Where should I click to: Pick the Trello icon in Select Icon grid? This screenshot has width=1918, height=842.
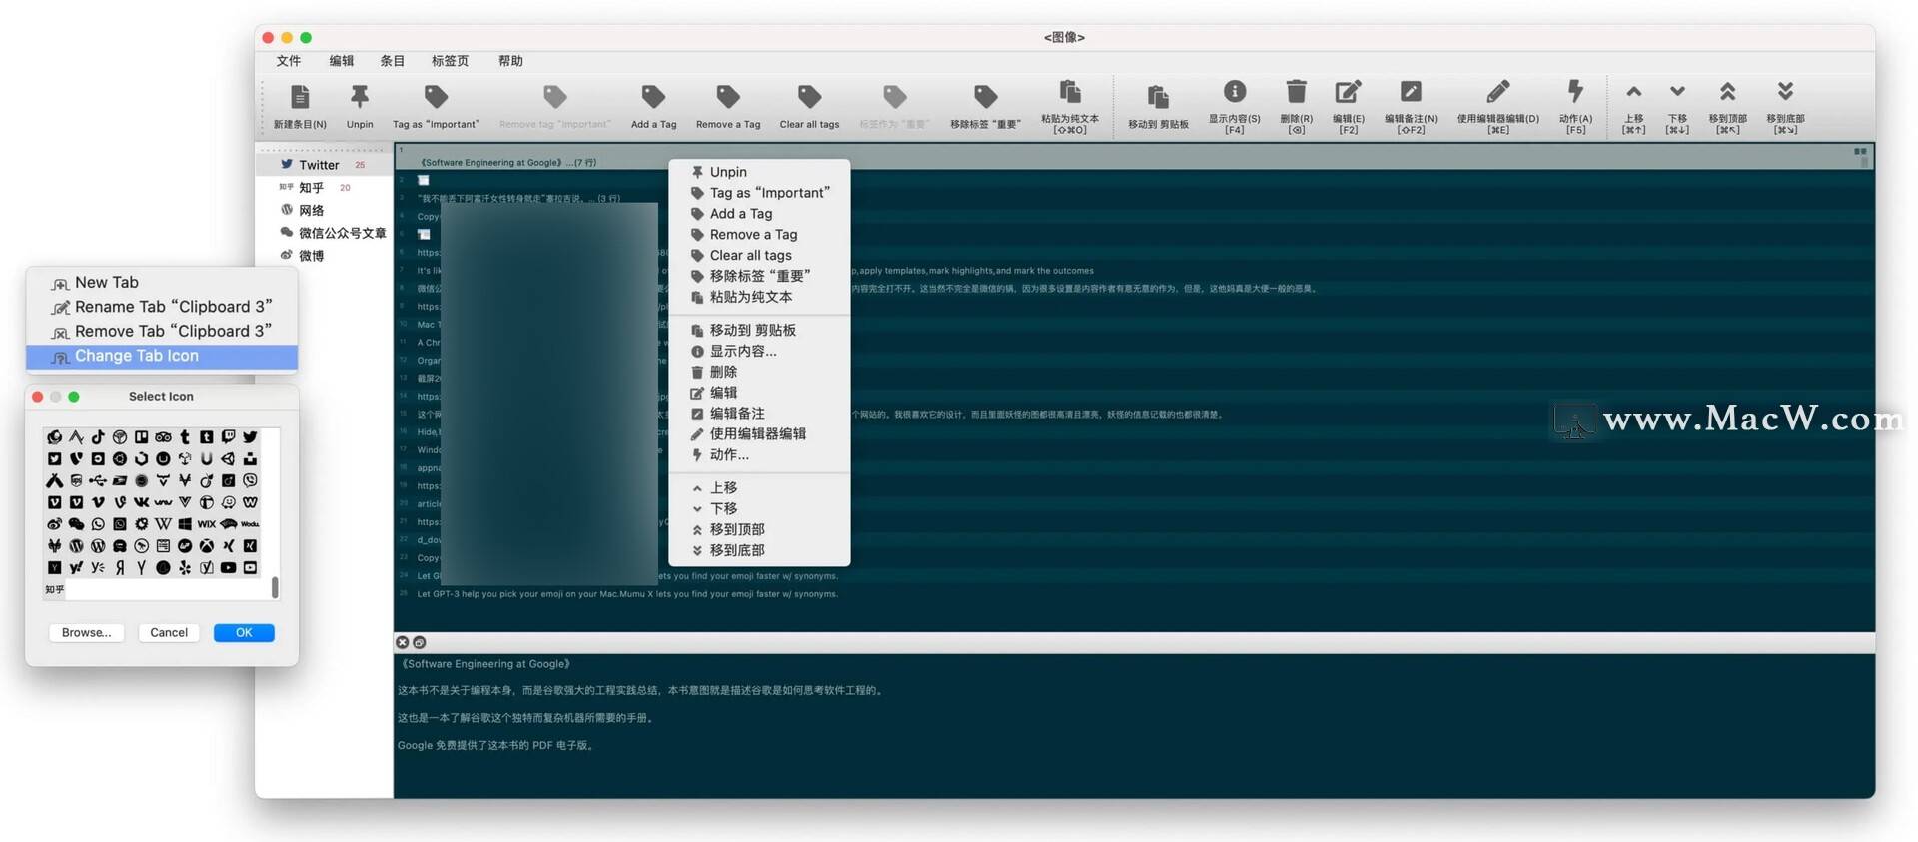pyautogui.click(x=141, y=437)
